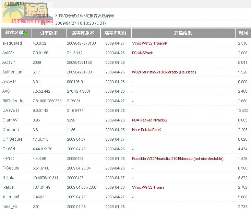Screen dimensions: 251x210
Task: Click engine version 9.0.0.143
Action: 40,111
